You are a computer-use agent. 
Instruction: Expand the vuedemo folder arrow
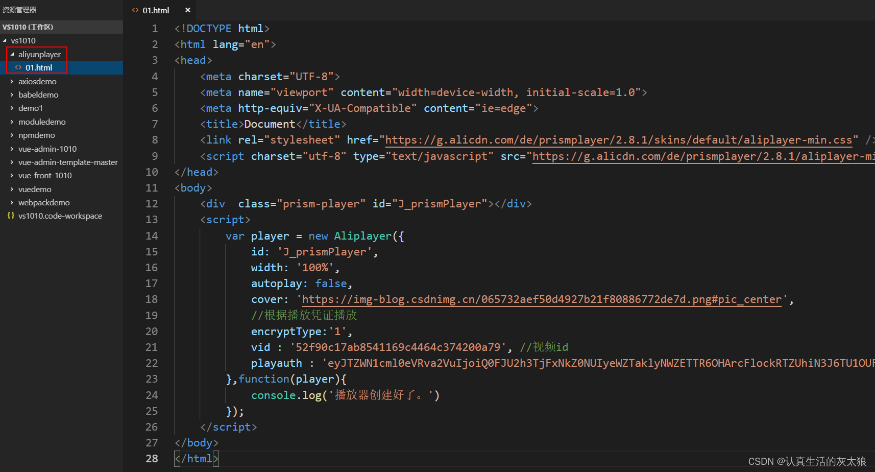pyautogui.click(x=12, y=189)
